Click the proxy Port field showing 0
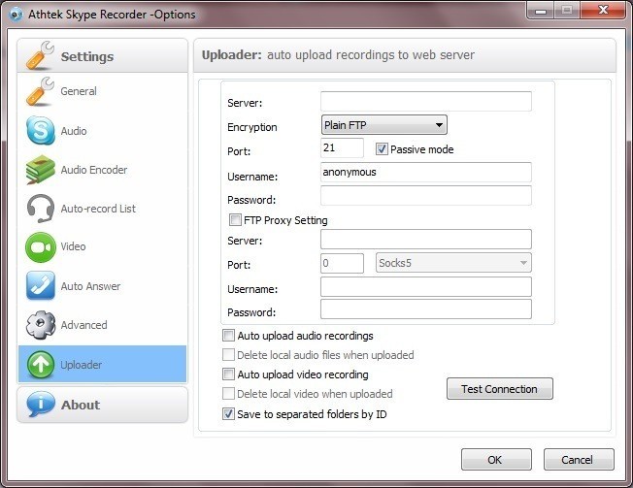The width and height of the screenshot is (633, 488). 342,263
